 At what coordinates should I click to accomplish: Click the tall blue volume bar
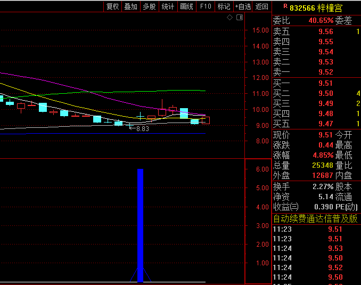pyautogui.click(x=141, y=224)
